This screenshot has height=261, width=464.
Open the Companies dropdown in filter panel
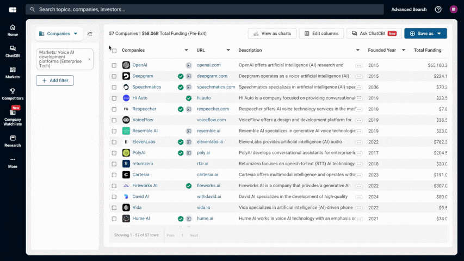59,34
